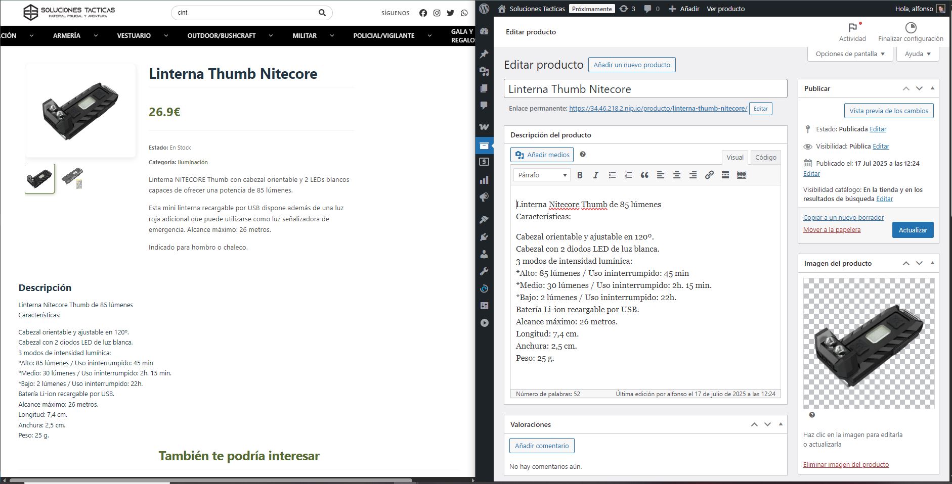Insert link using chain icon
952x484 pixels.
click(x=709, y=175)
